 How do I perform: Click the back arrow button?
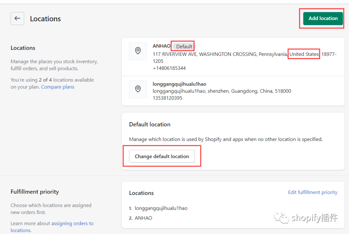pos(17,19)
